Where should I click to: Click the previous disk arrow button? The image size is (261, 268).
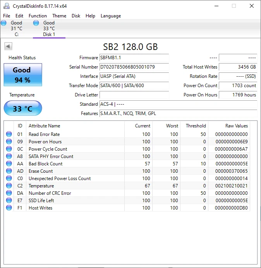tap(8, 46)
